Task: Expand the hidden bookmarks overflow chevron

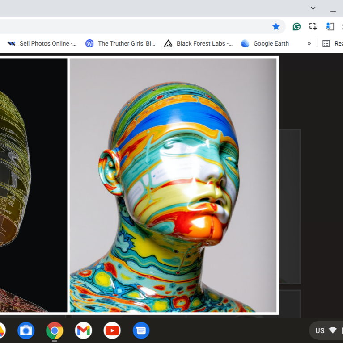Action: click(x=309, y=43)
